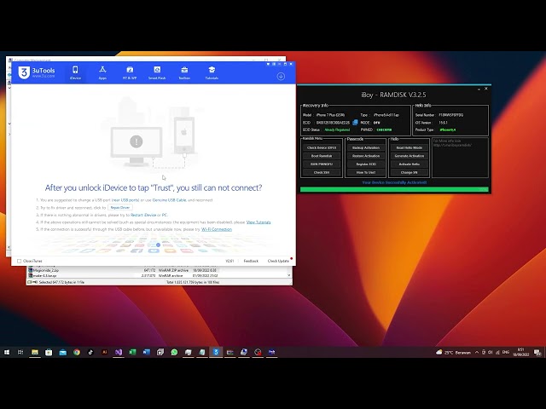This screenshot has width=546, height=409.
Task: Open the View Tutorials link
Action: [x=258, y=222]
